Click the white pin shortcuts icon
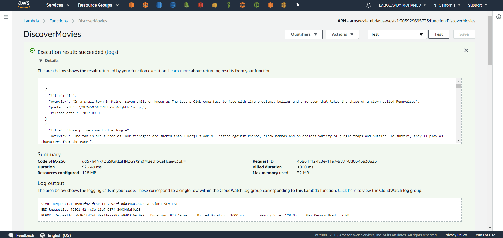503x238 pixels. [x=298, y=5]
